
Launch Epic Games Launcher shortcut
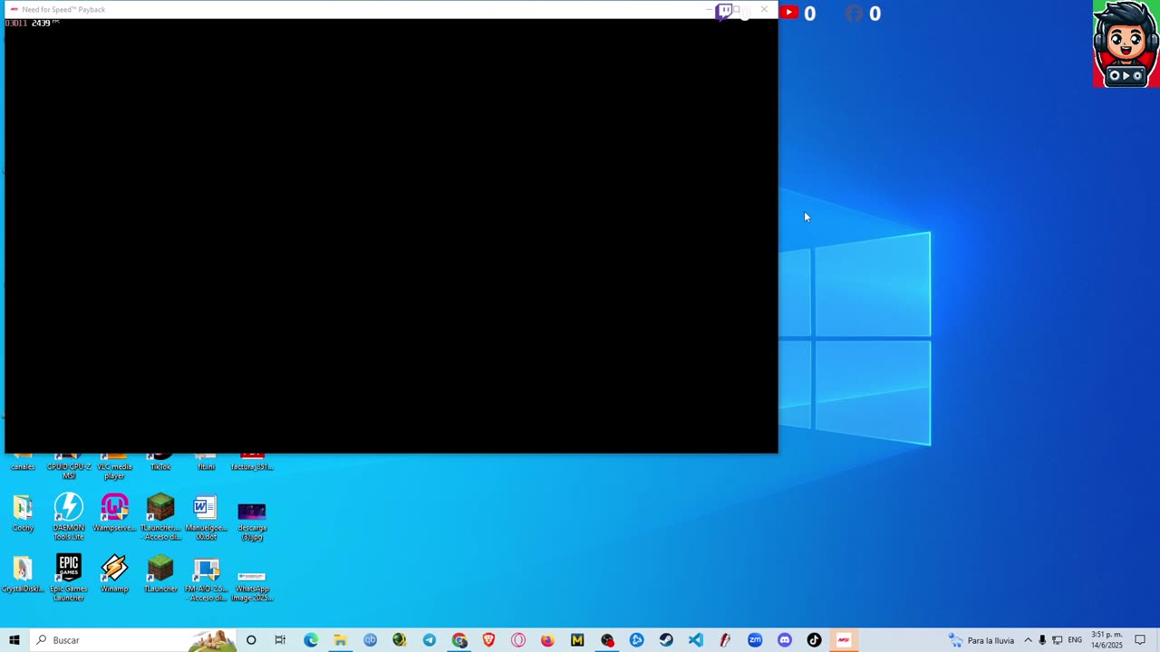click(68, 577)
